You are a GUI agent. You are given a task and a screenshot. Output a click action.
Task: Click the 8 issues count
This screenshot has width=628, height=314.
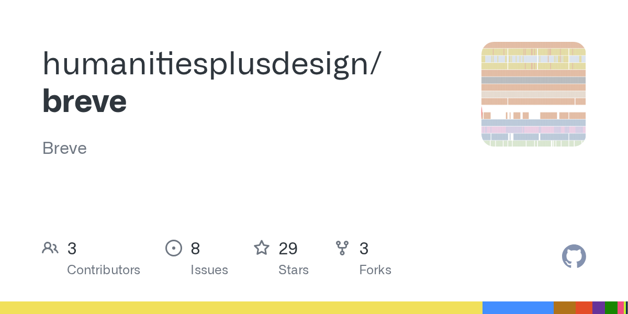(x=195, y=249)
